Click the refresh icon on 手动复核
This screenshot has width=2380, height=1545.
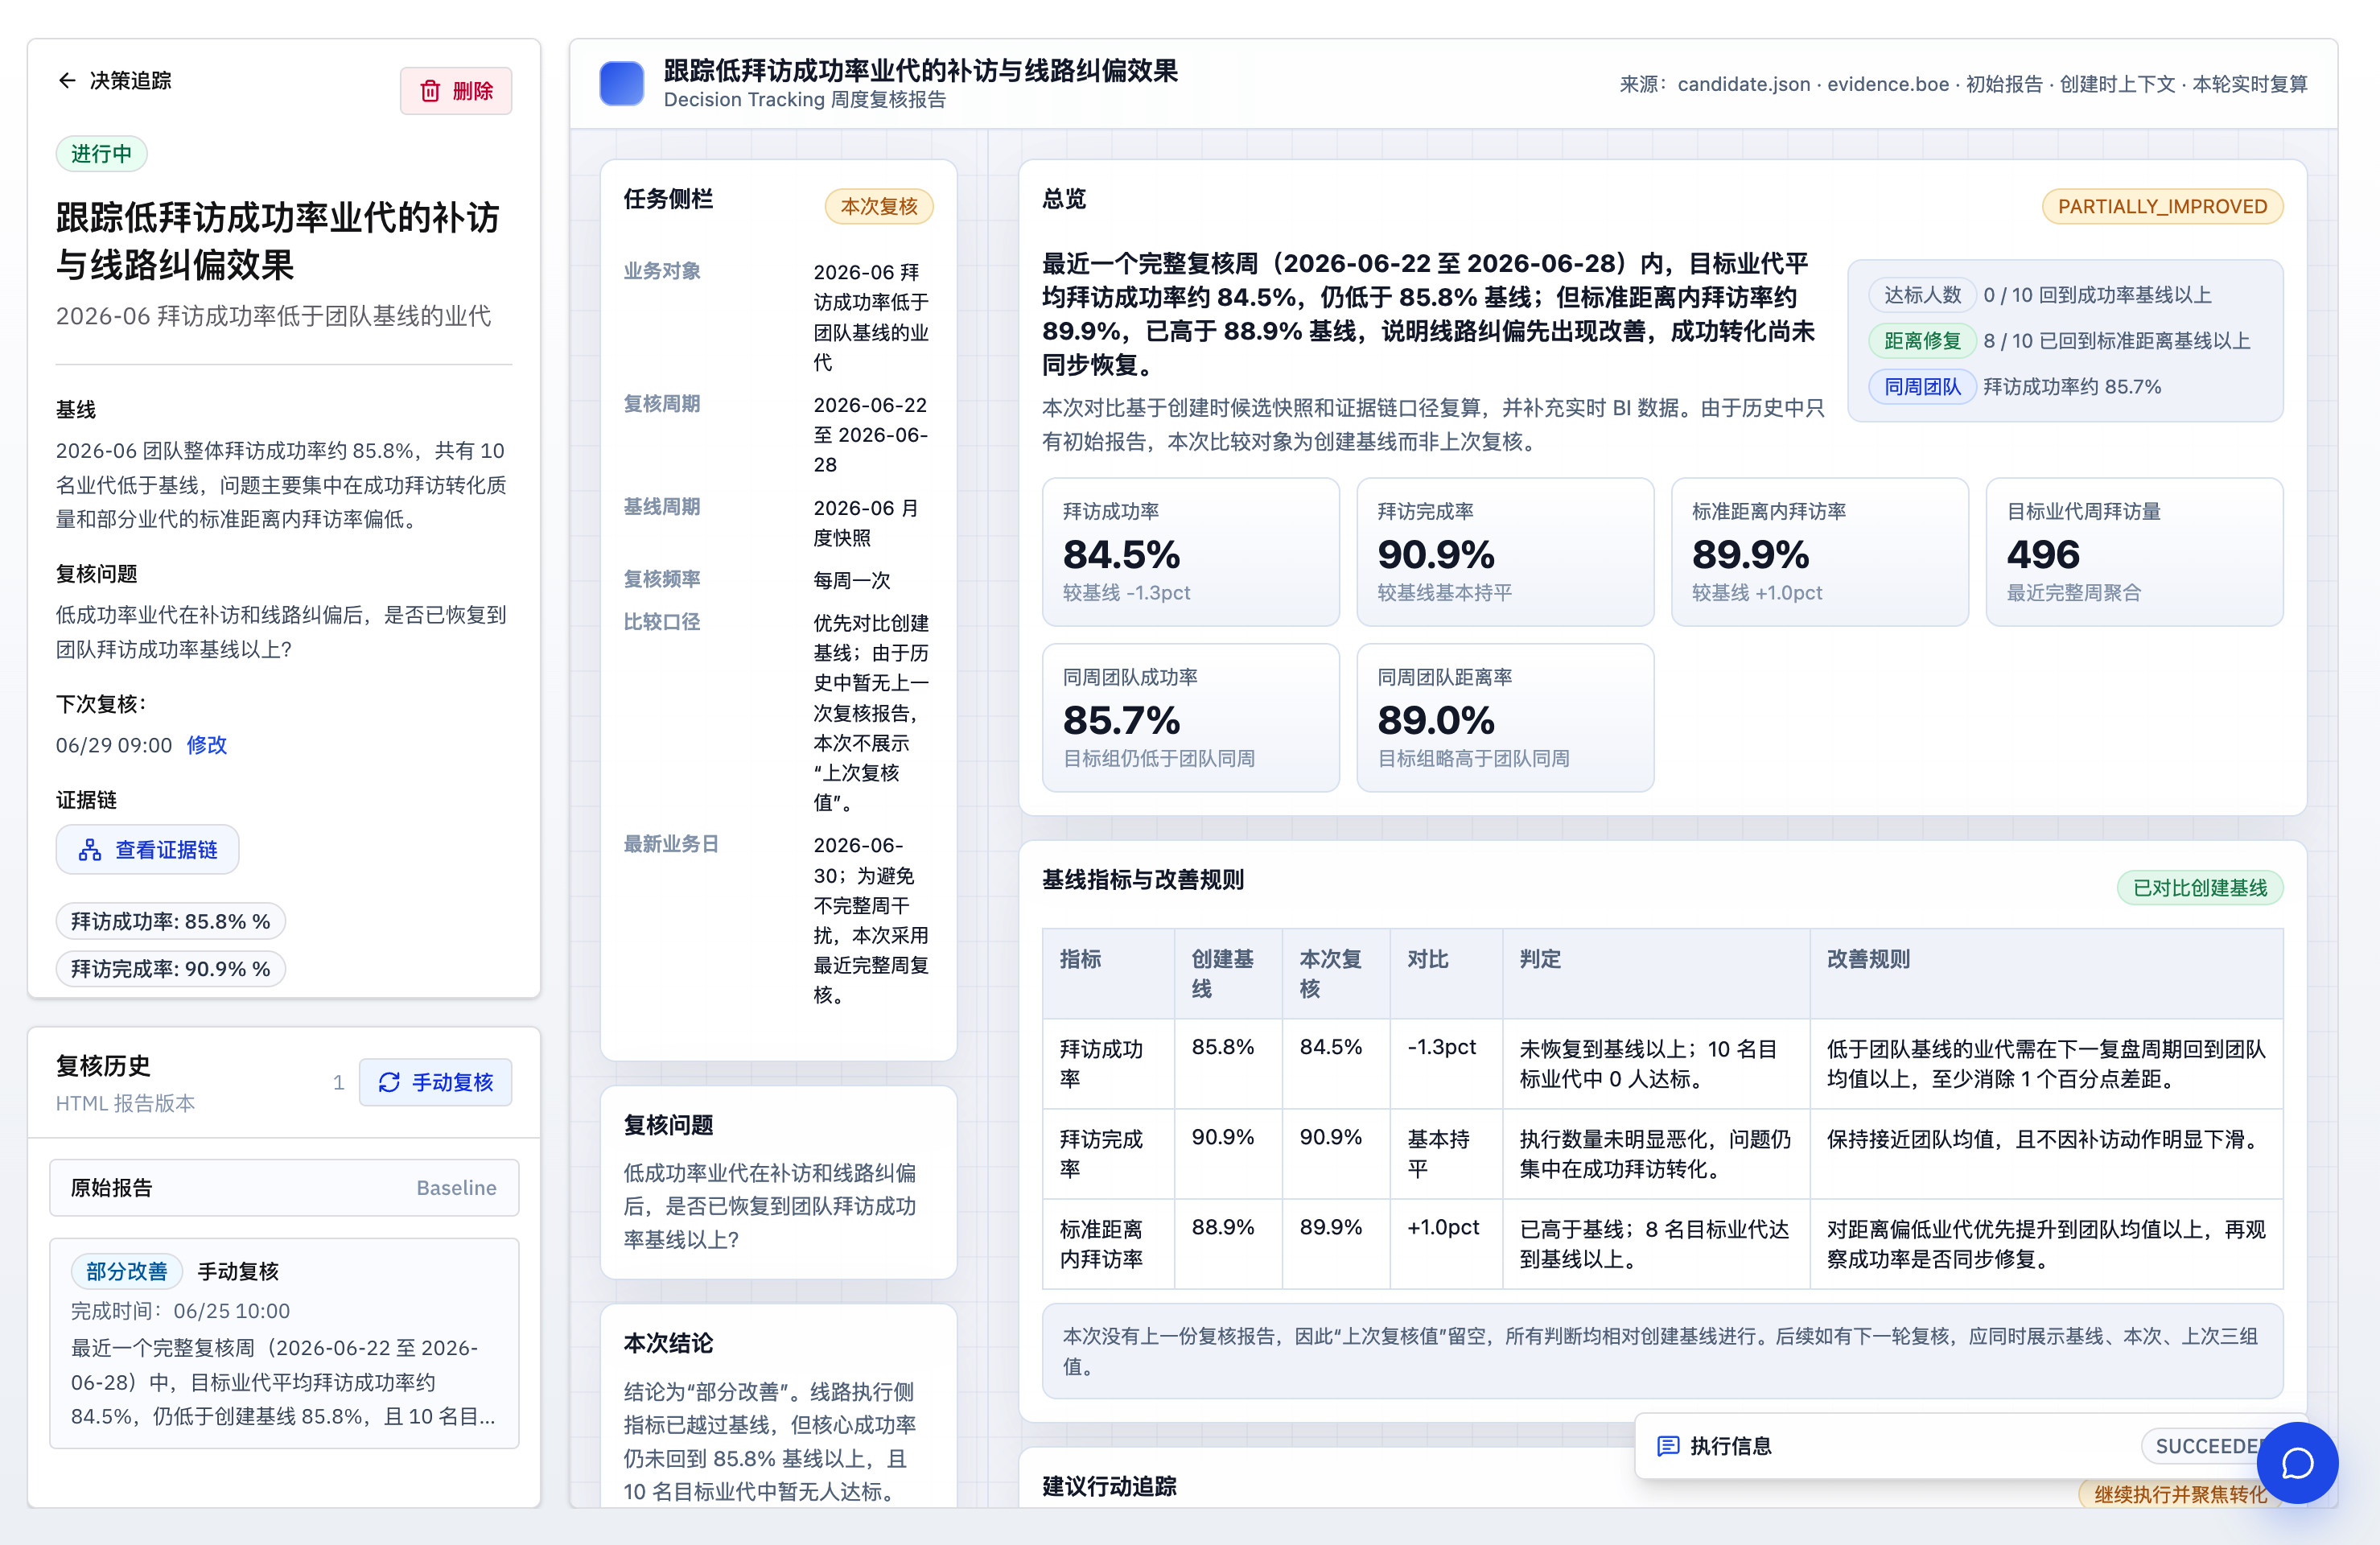pos(389,1082)
